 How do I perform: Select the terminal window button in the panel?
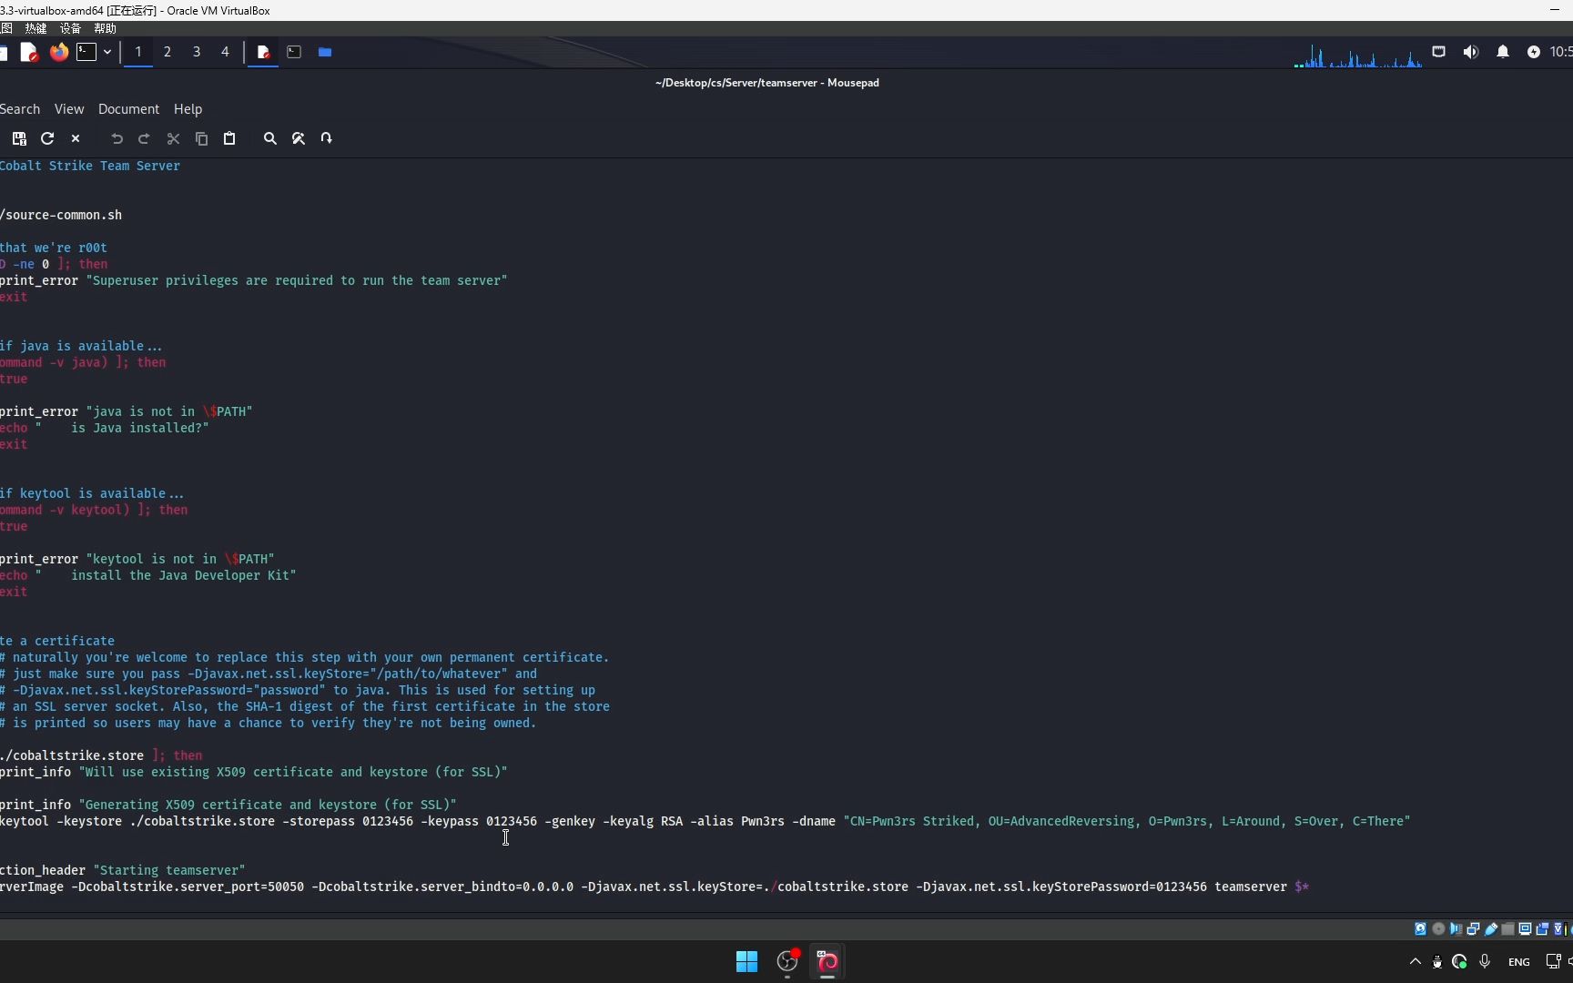[x=294, y=52]
